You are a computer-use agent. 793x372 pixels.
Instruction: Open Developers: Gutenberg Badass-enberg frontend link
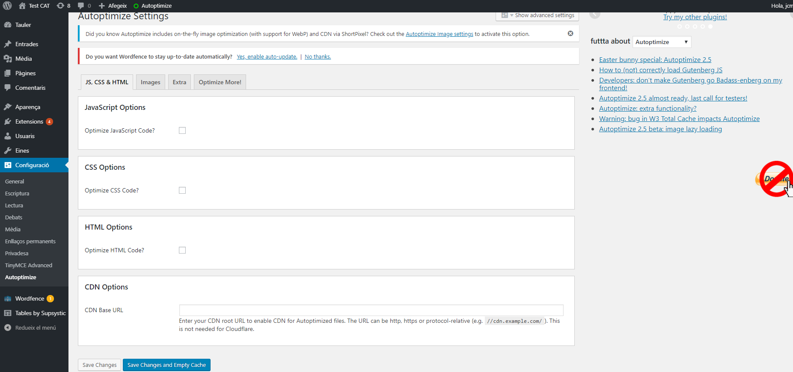click(x=691, y=84)
